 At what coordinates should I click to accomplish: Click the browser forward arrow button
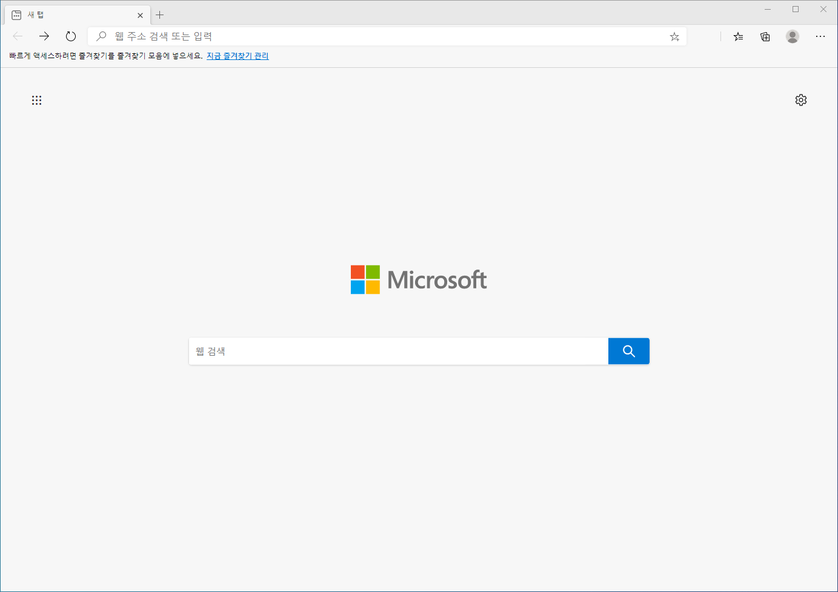44,36
